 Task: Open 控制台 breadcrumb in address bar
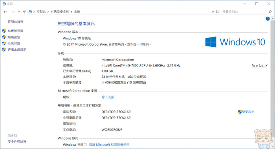coord(41,12)
